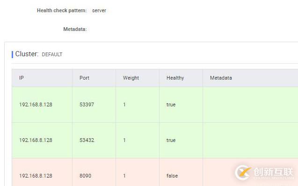The image size is (298, 186).
Task: Click the Port column header
Action: coord(84,78)
